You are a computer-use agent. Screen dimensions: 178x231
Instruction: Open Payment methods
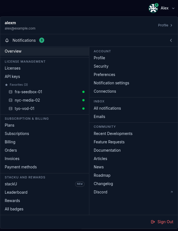click(x=44, y=167)
